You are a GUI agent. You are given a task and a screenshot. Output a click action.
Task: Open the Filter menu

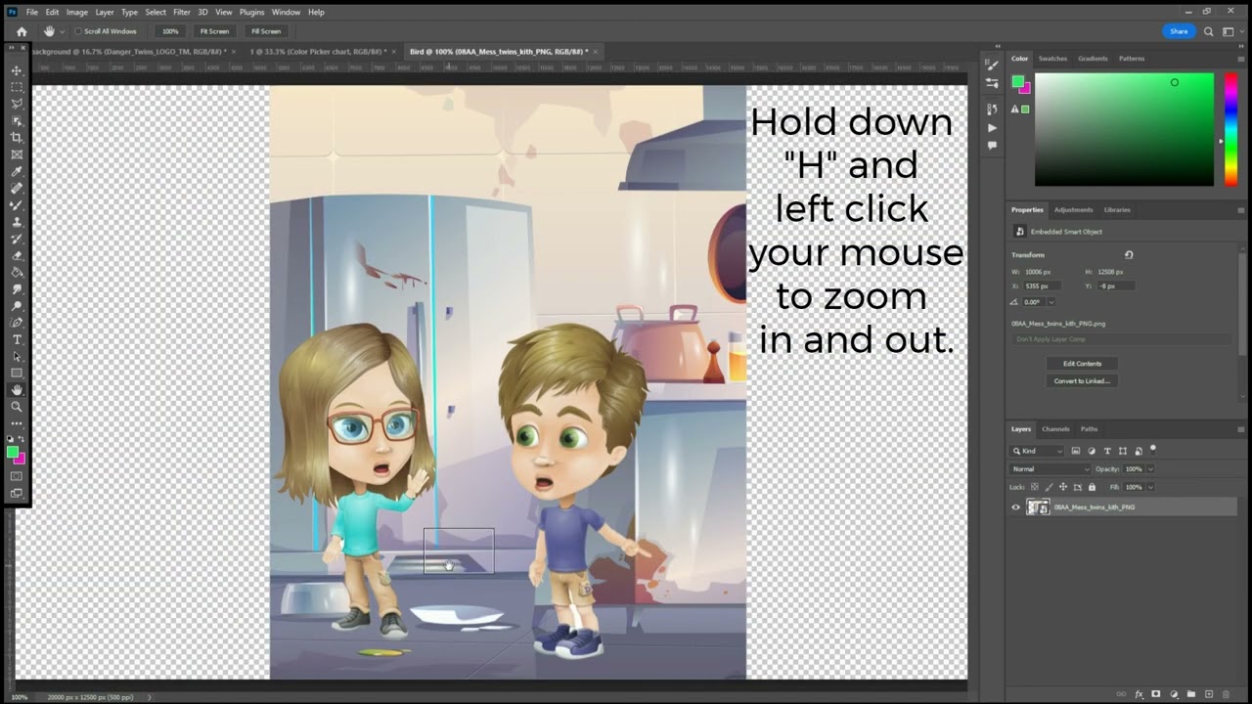[182, 12]
